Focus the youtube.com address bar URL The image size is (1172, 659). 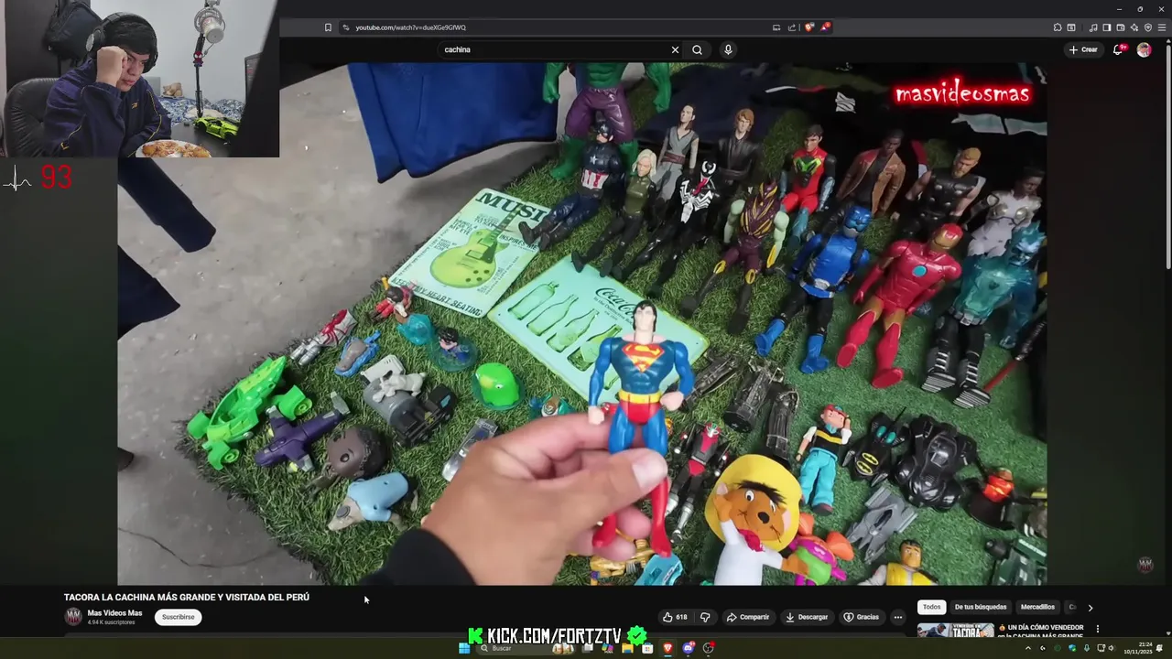(410, 27)
